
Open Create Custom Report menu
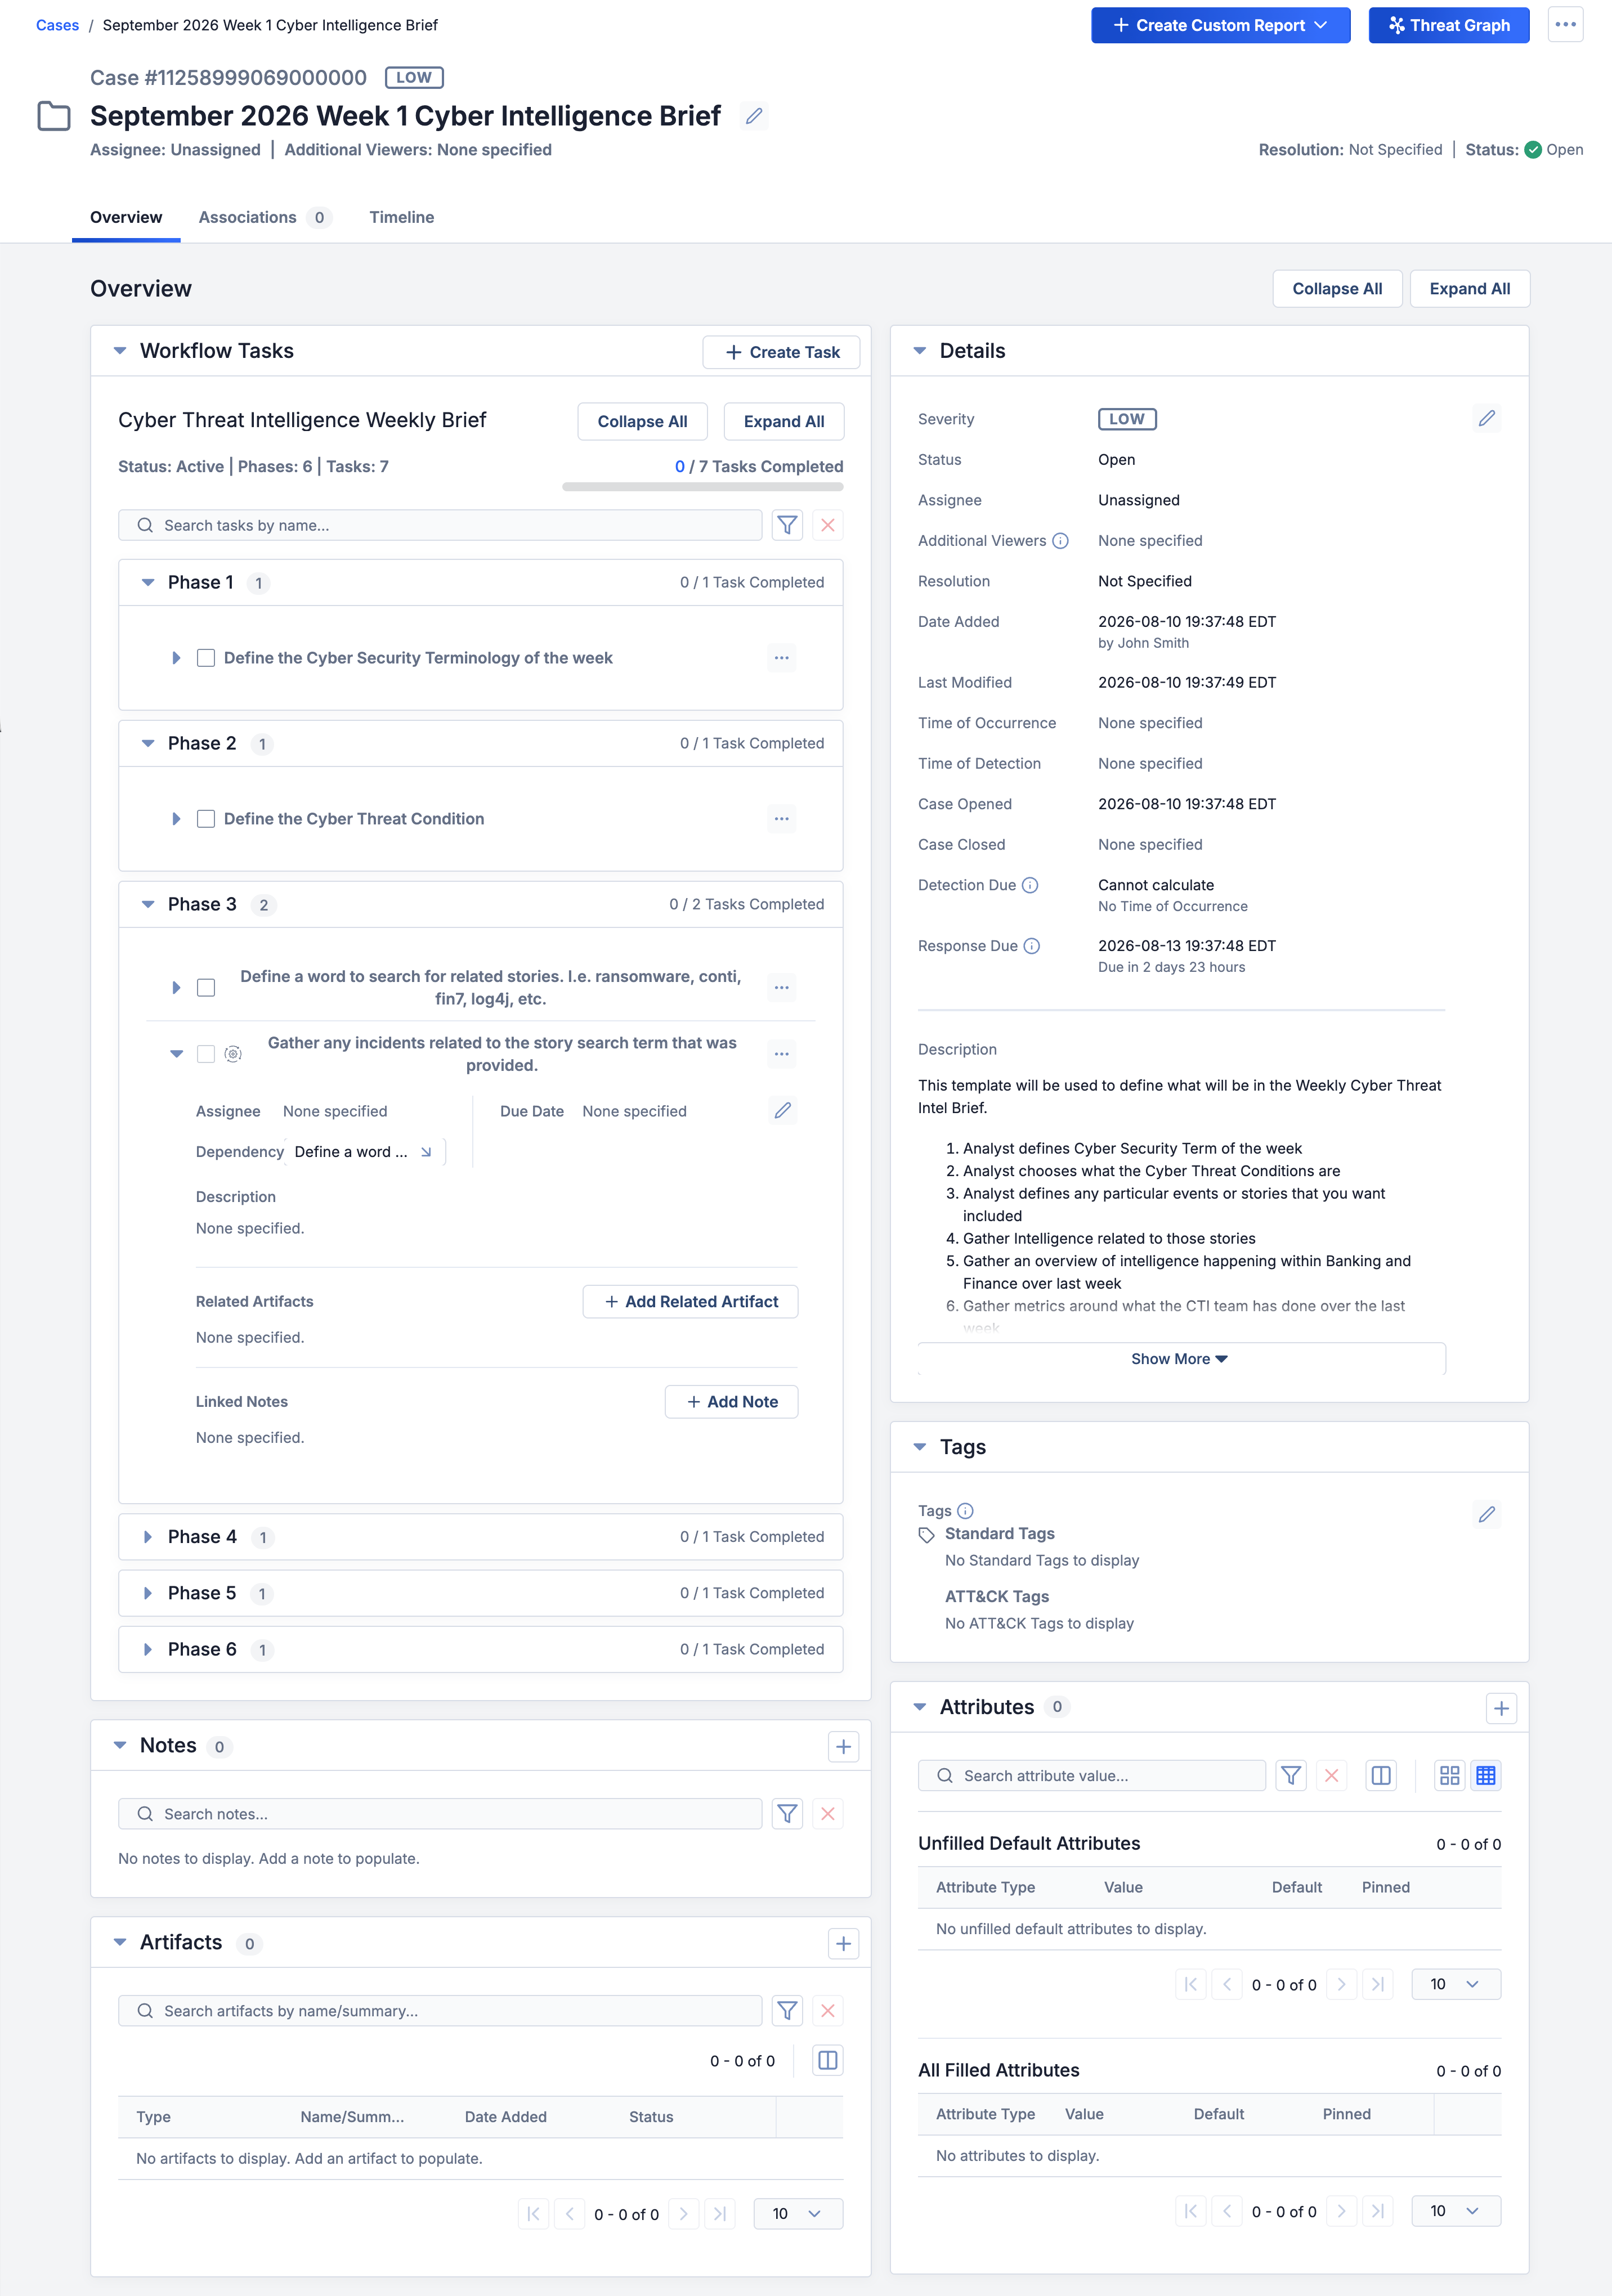click(1220, 25)
